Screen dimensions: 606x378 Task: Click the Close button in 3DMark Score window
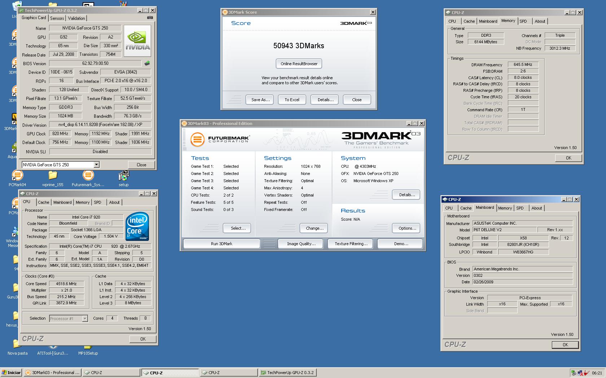click(357, 100)
